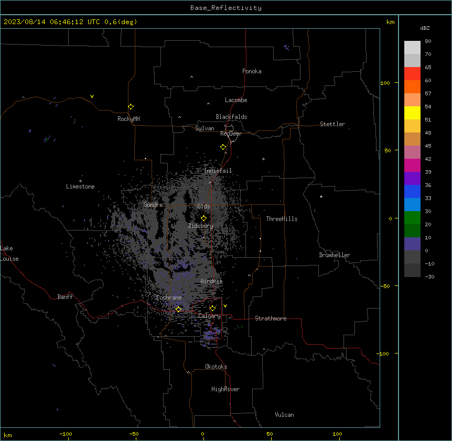Screen dimensions: 452x441
Task: Click the yellow V marker northwest of RockyMH
Action: pyautogui.click(x=92, y=96)
